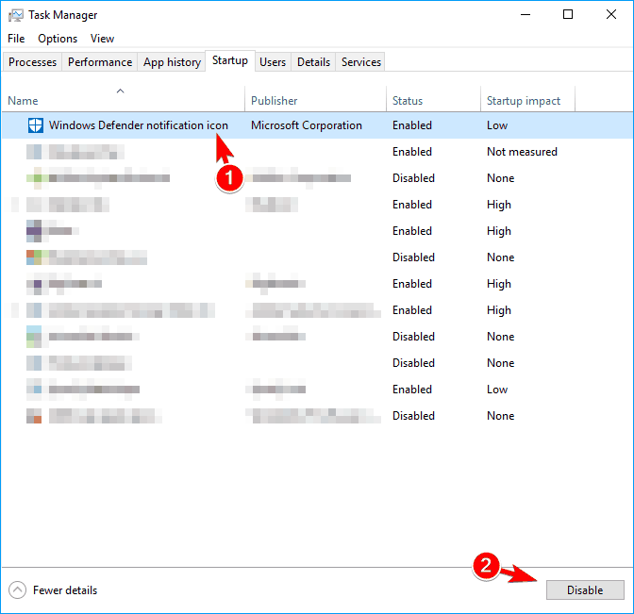Click the Microsoft Corporation publisher cell
The image size is (634, 614).
[307, 125]
